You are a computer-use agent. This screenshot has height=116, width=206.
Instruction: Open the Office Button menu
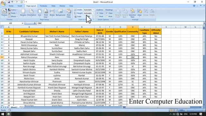coord(3,3)
